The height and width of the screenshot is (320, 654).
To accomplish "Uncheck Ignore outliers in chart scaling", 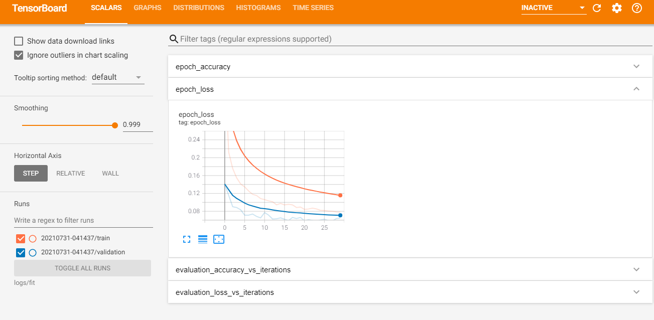I will coord(19,55).
